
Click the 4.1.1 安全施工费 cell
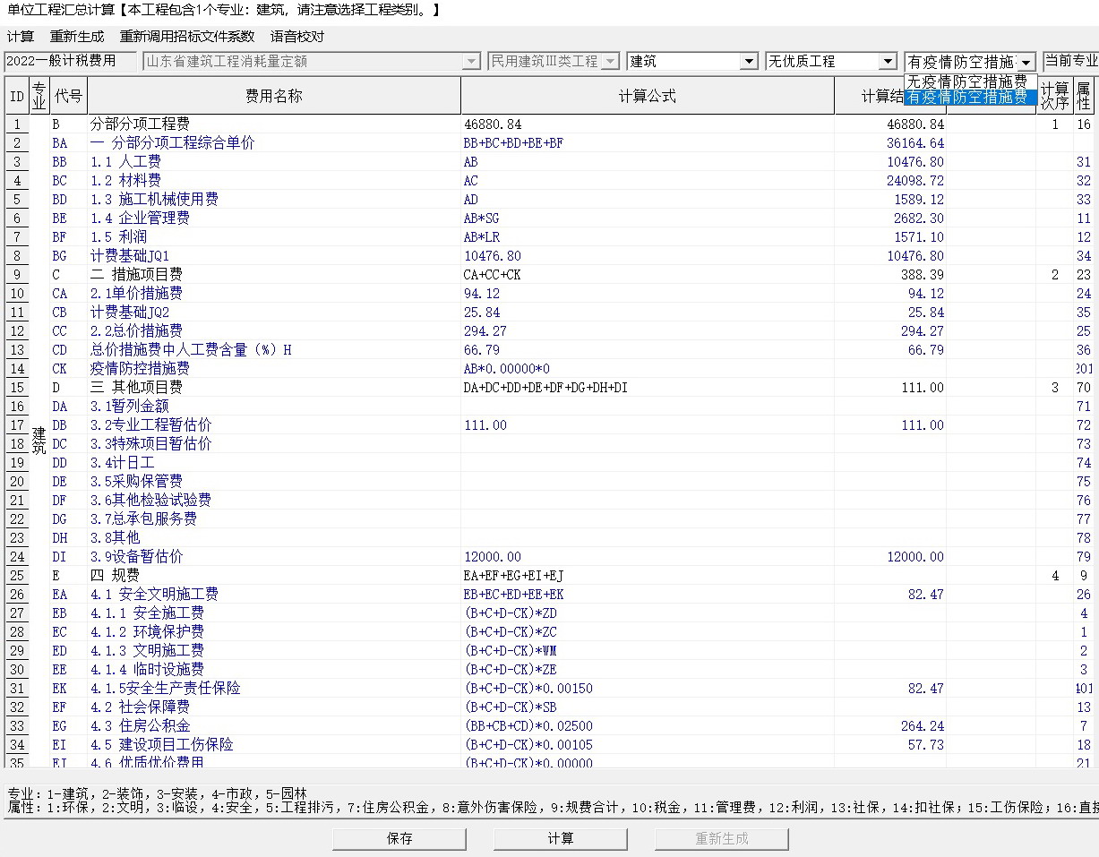pyautogui.click(x=274, y=613)
